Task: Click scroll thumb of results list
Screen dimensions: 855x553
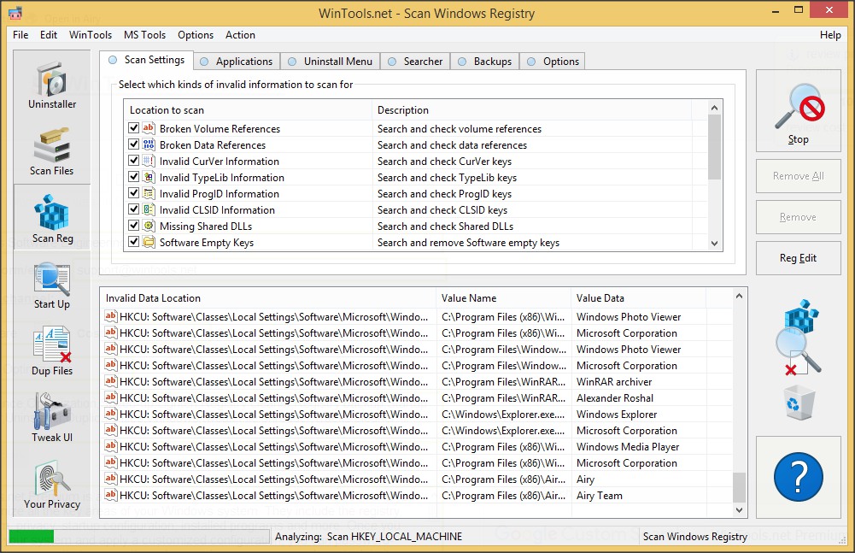Action: (739, 487)
